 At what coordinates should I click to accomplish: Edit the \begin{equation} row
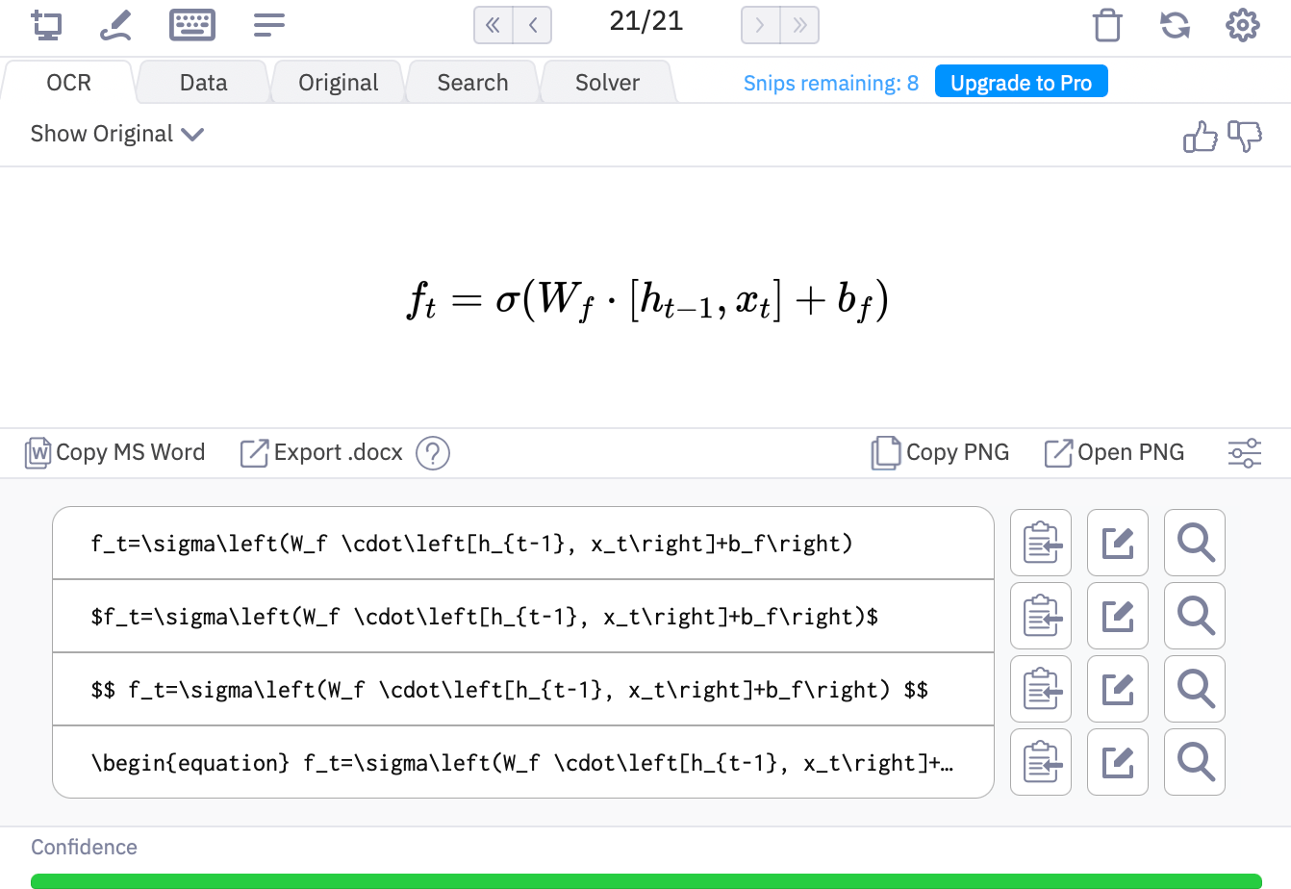pyautogui.click(x=1118, y=762)
